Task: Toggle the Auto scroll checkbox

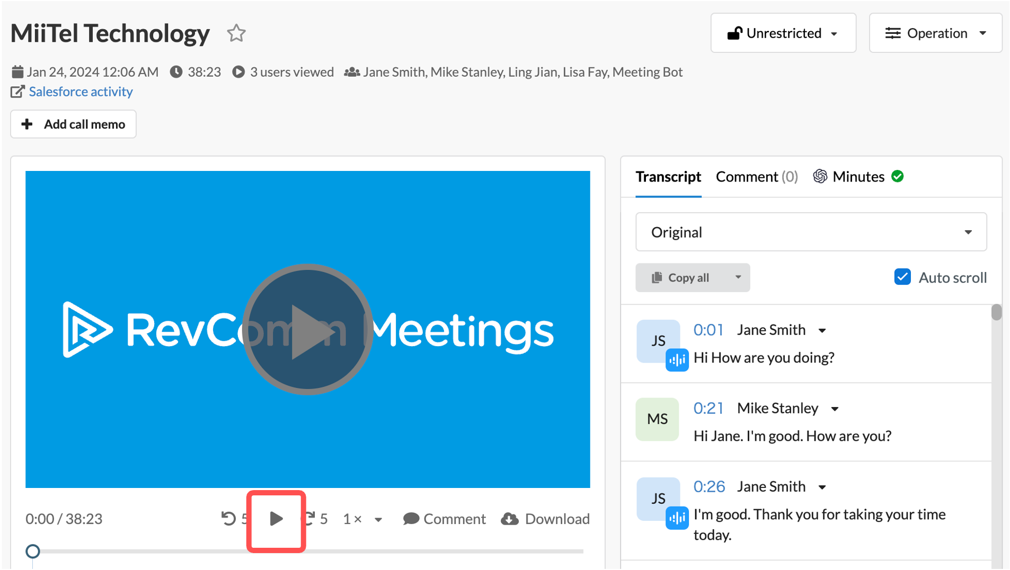Action: coord(902,277)
